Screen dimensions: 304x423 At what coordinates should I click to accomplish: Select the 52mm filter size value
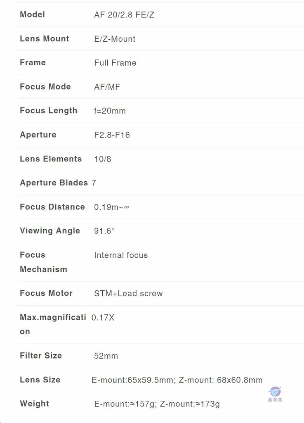pos(106,356)
